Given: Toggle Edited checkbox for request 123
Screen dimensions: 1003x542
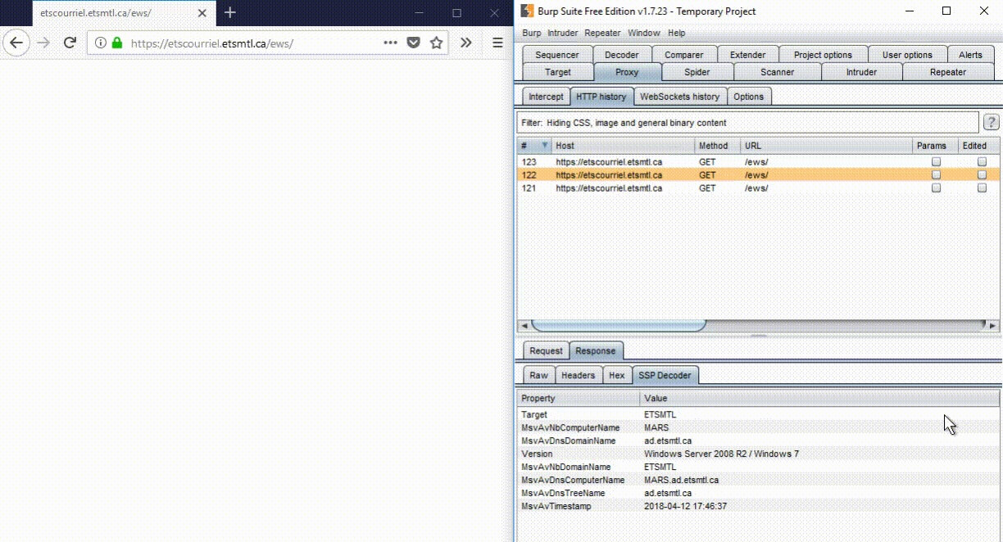Looking at the screenshot, I should [x=982, y=162].
